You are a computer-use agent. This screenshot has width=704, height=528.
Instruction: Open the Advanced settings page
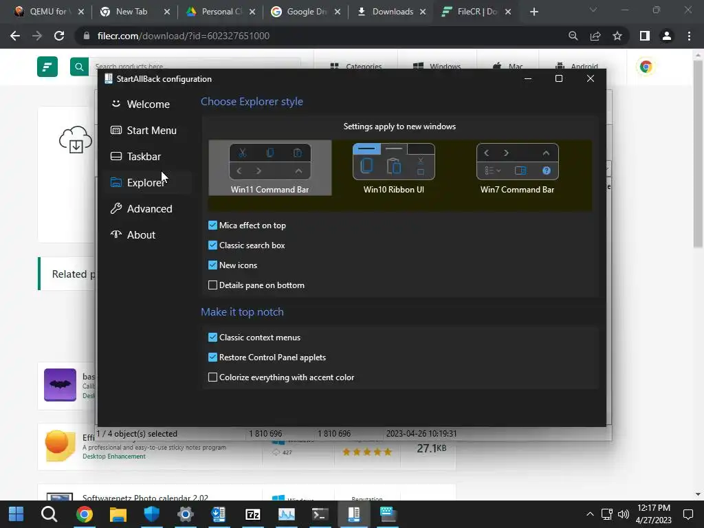pyautogui.click(x=142, y=209)
